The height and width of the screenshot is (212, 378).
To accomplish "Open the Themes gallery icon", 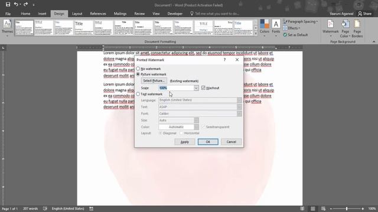I will coord(7,24).
